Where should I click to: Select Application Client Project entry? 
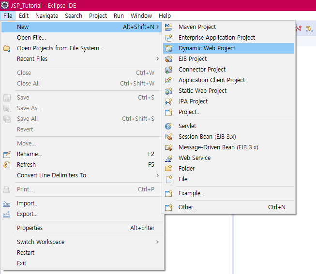pos(228,80)
